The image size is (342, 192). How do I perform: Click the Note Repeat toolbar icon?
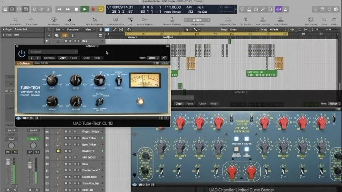point(54,20)
